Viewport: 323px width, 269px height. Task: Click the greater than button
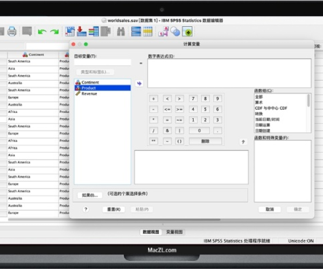[179, 98]
